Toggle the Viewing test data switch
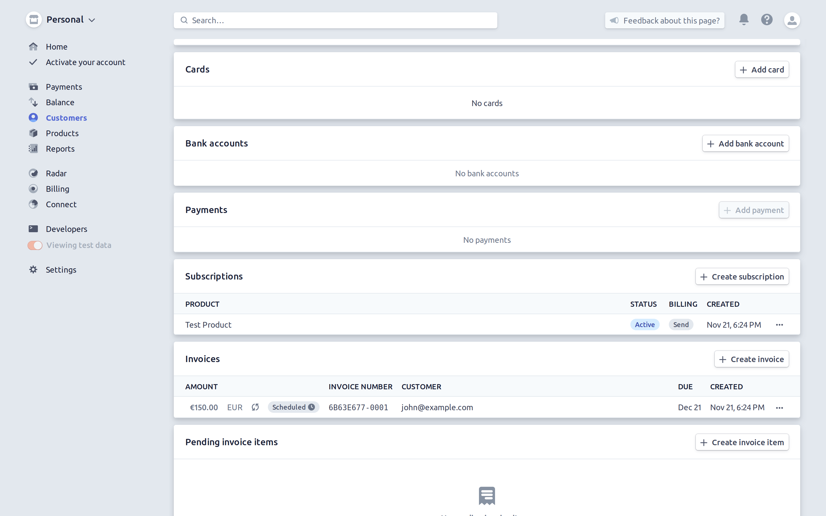This screenshot has width=826, height=516. (34, 245)
